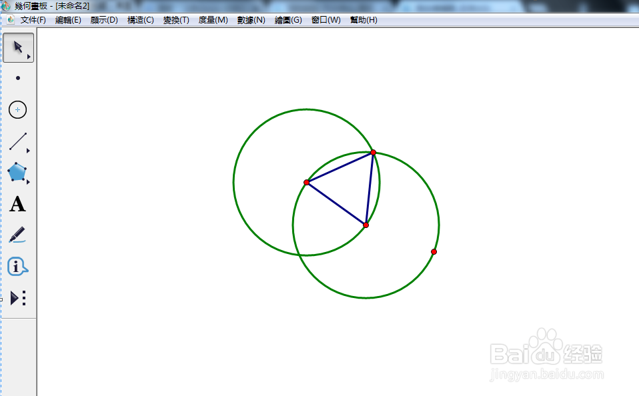Open the 數據(N) menu
Image resolution: width=639 pixels, height=396 pixels.
251,20
